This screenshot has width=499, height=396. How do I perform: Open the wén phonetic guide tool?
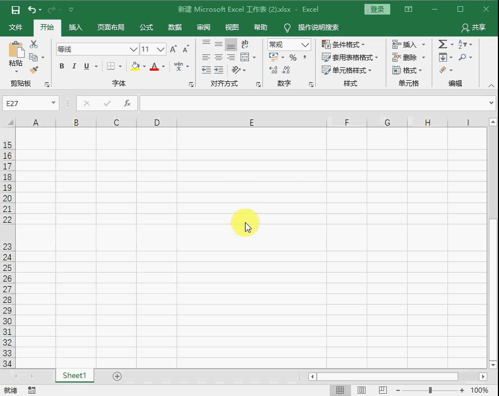(178, 66)
